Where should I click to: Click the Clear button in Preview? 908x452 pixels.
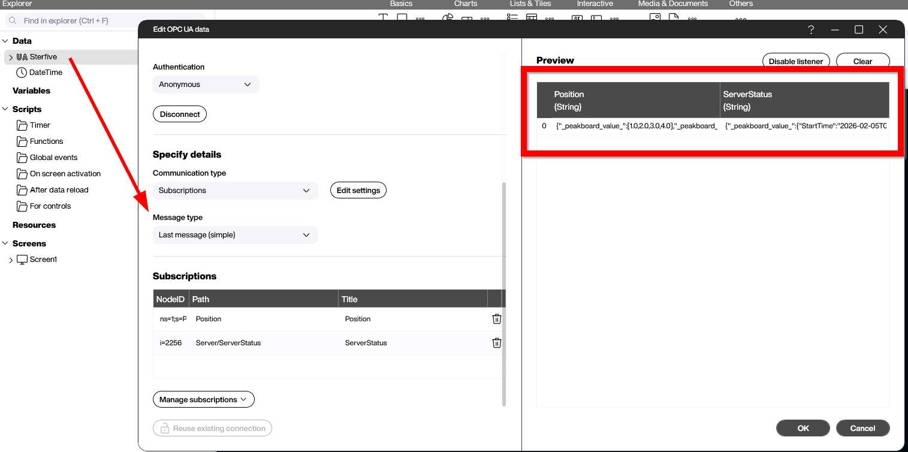coord(862,61)
